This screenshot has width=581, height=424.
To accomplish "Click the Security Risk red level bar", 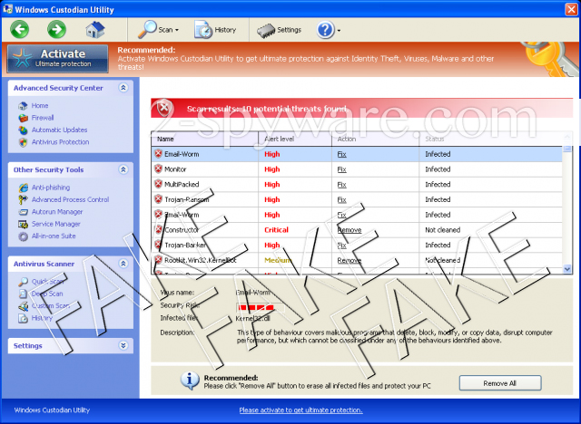I will coord(261,307).
